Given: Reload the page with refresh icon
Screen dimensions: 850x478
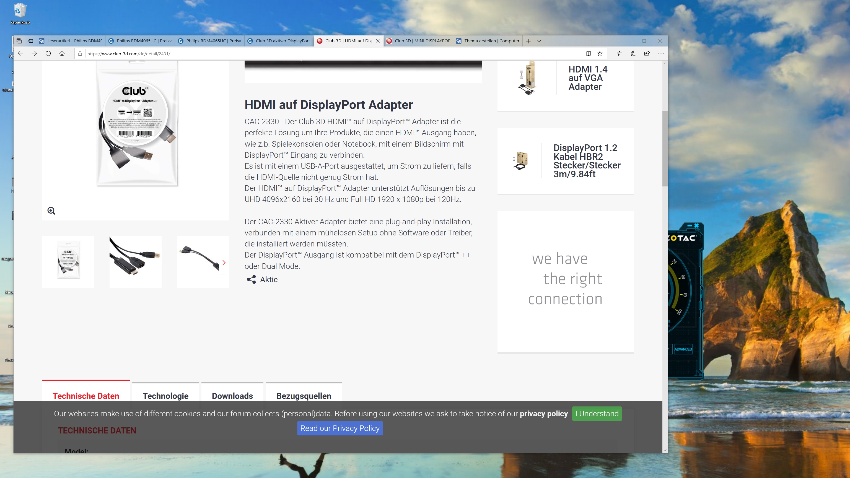Looking at the screenshot, I should [48, 53].
